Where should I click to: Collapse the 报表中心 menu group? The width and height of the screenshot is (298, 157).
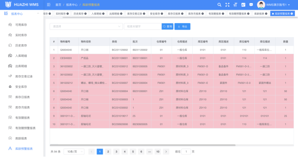click(38, 14)
